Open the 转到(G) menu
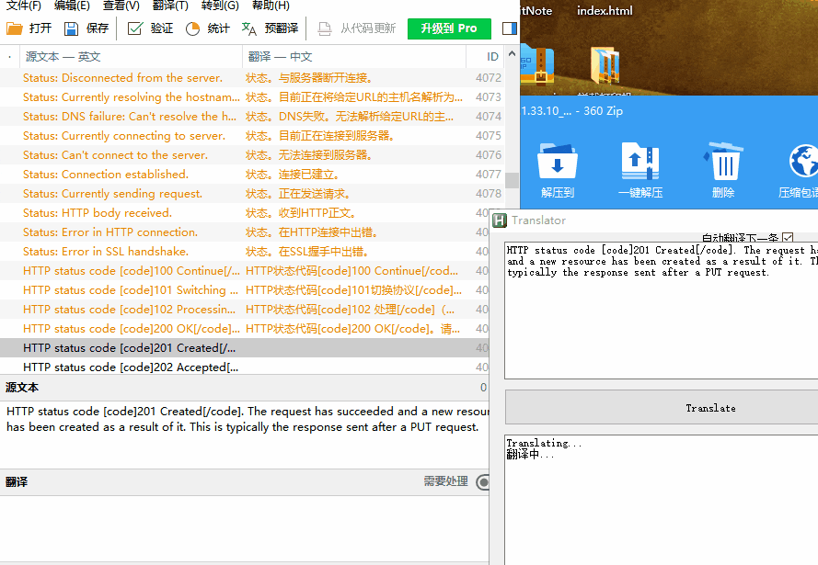This screenshot has width=818, height=565. 220,6
